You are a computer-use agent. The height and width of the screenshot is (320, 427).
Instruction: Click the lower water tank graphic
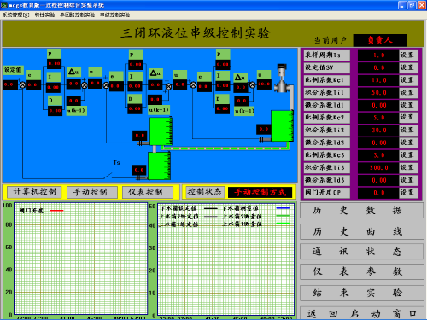[160, 166]
